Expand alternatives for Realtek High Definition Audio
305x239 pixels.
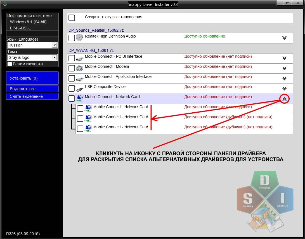tap(284, 38)
